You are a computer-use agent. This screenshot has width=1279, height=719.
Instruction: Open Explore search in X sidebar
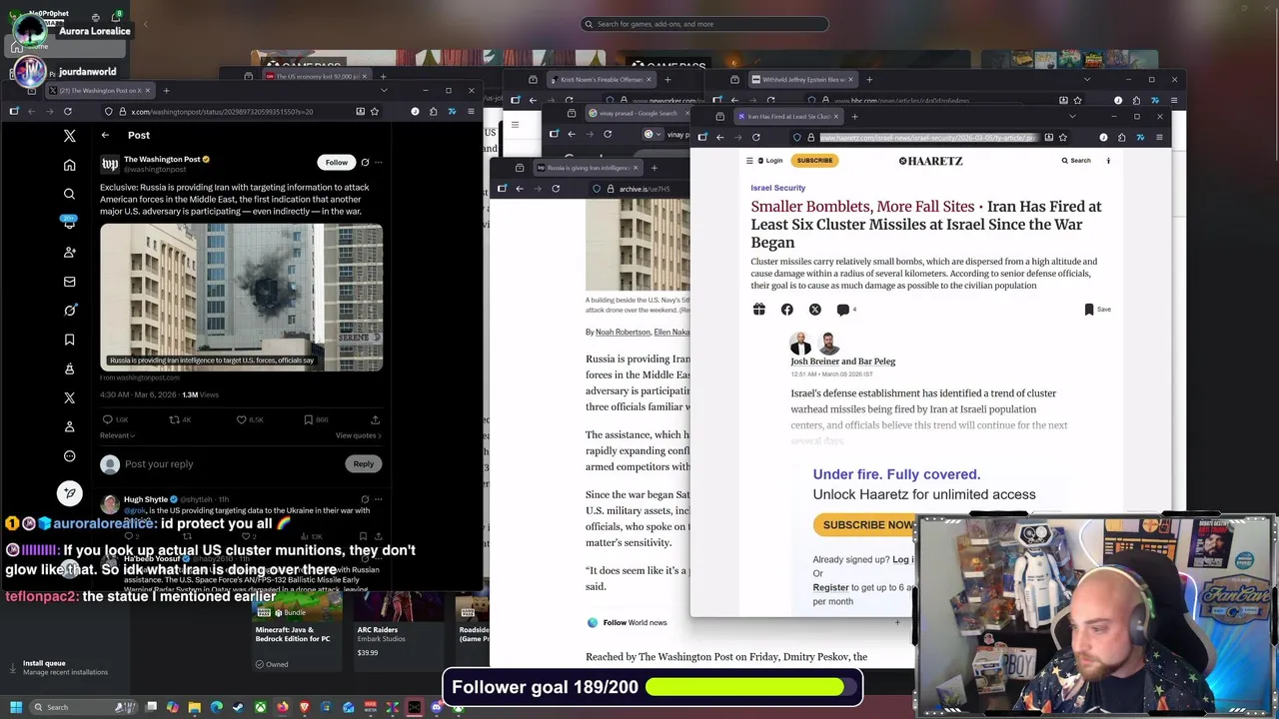[x=69, y=194]
